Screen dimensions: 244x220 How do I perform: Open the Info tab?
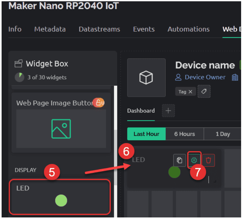[x=15, y=29]
